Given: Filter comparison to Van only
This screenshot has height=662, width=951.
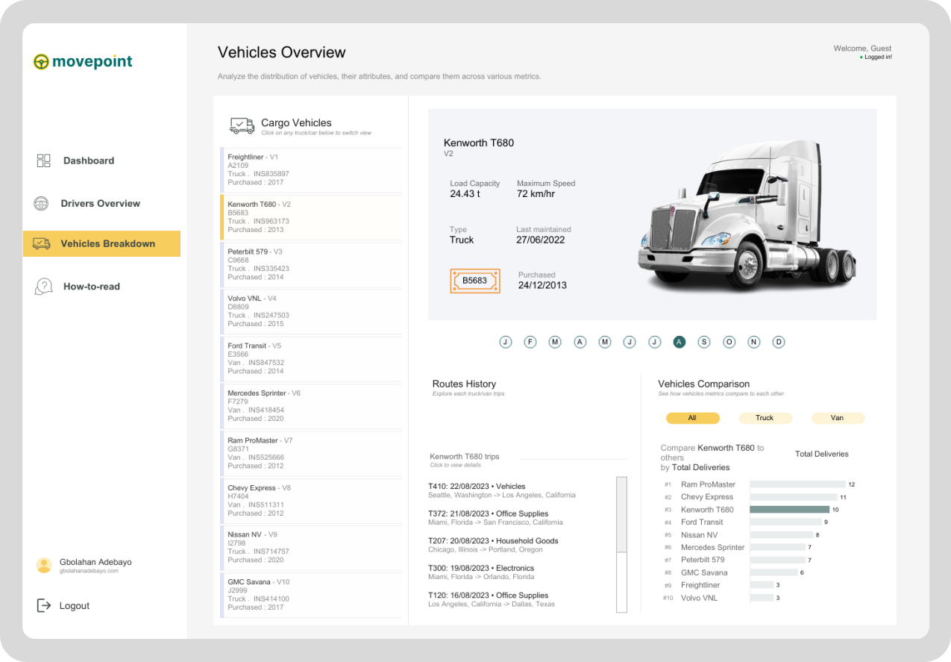Looking at the screenshot, I should 838,418.
